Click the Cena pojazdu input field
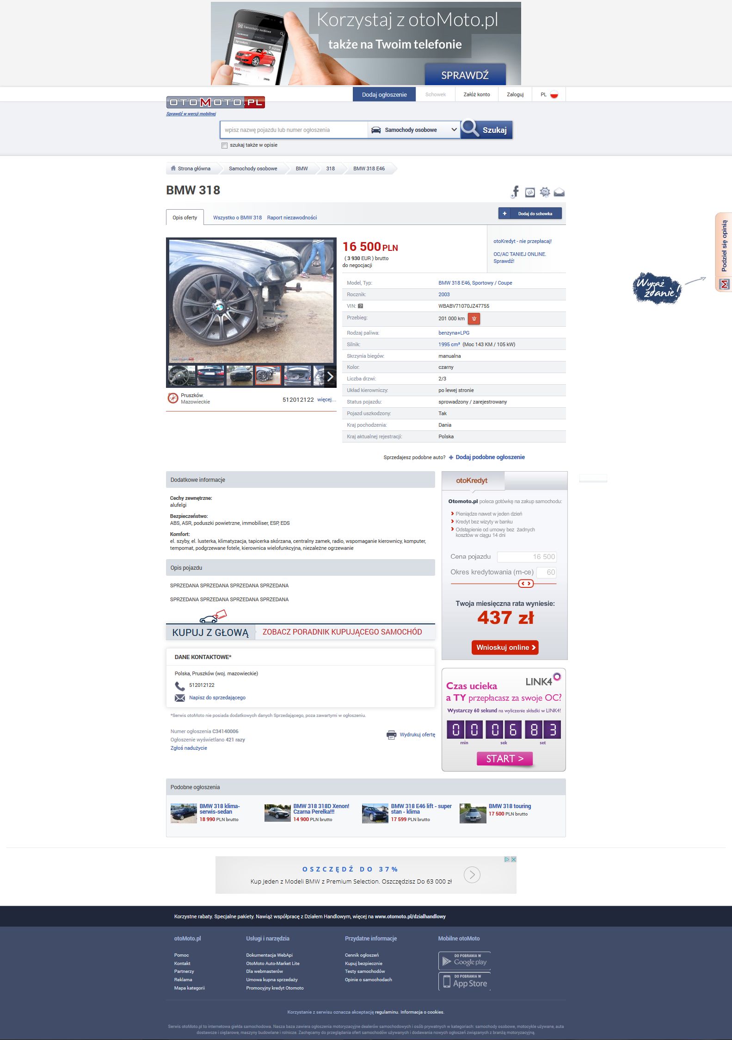Viewport: 732px width, 1040px height. 527,557
